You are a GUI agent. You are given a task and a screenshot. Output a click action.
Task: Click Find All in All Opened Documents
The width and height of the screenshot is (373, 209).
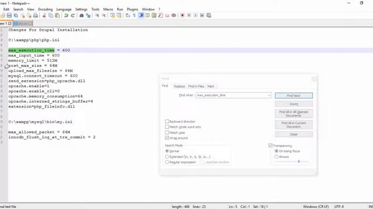pos(294,114)
